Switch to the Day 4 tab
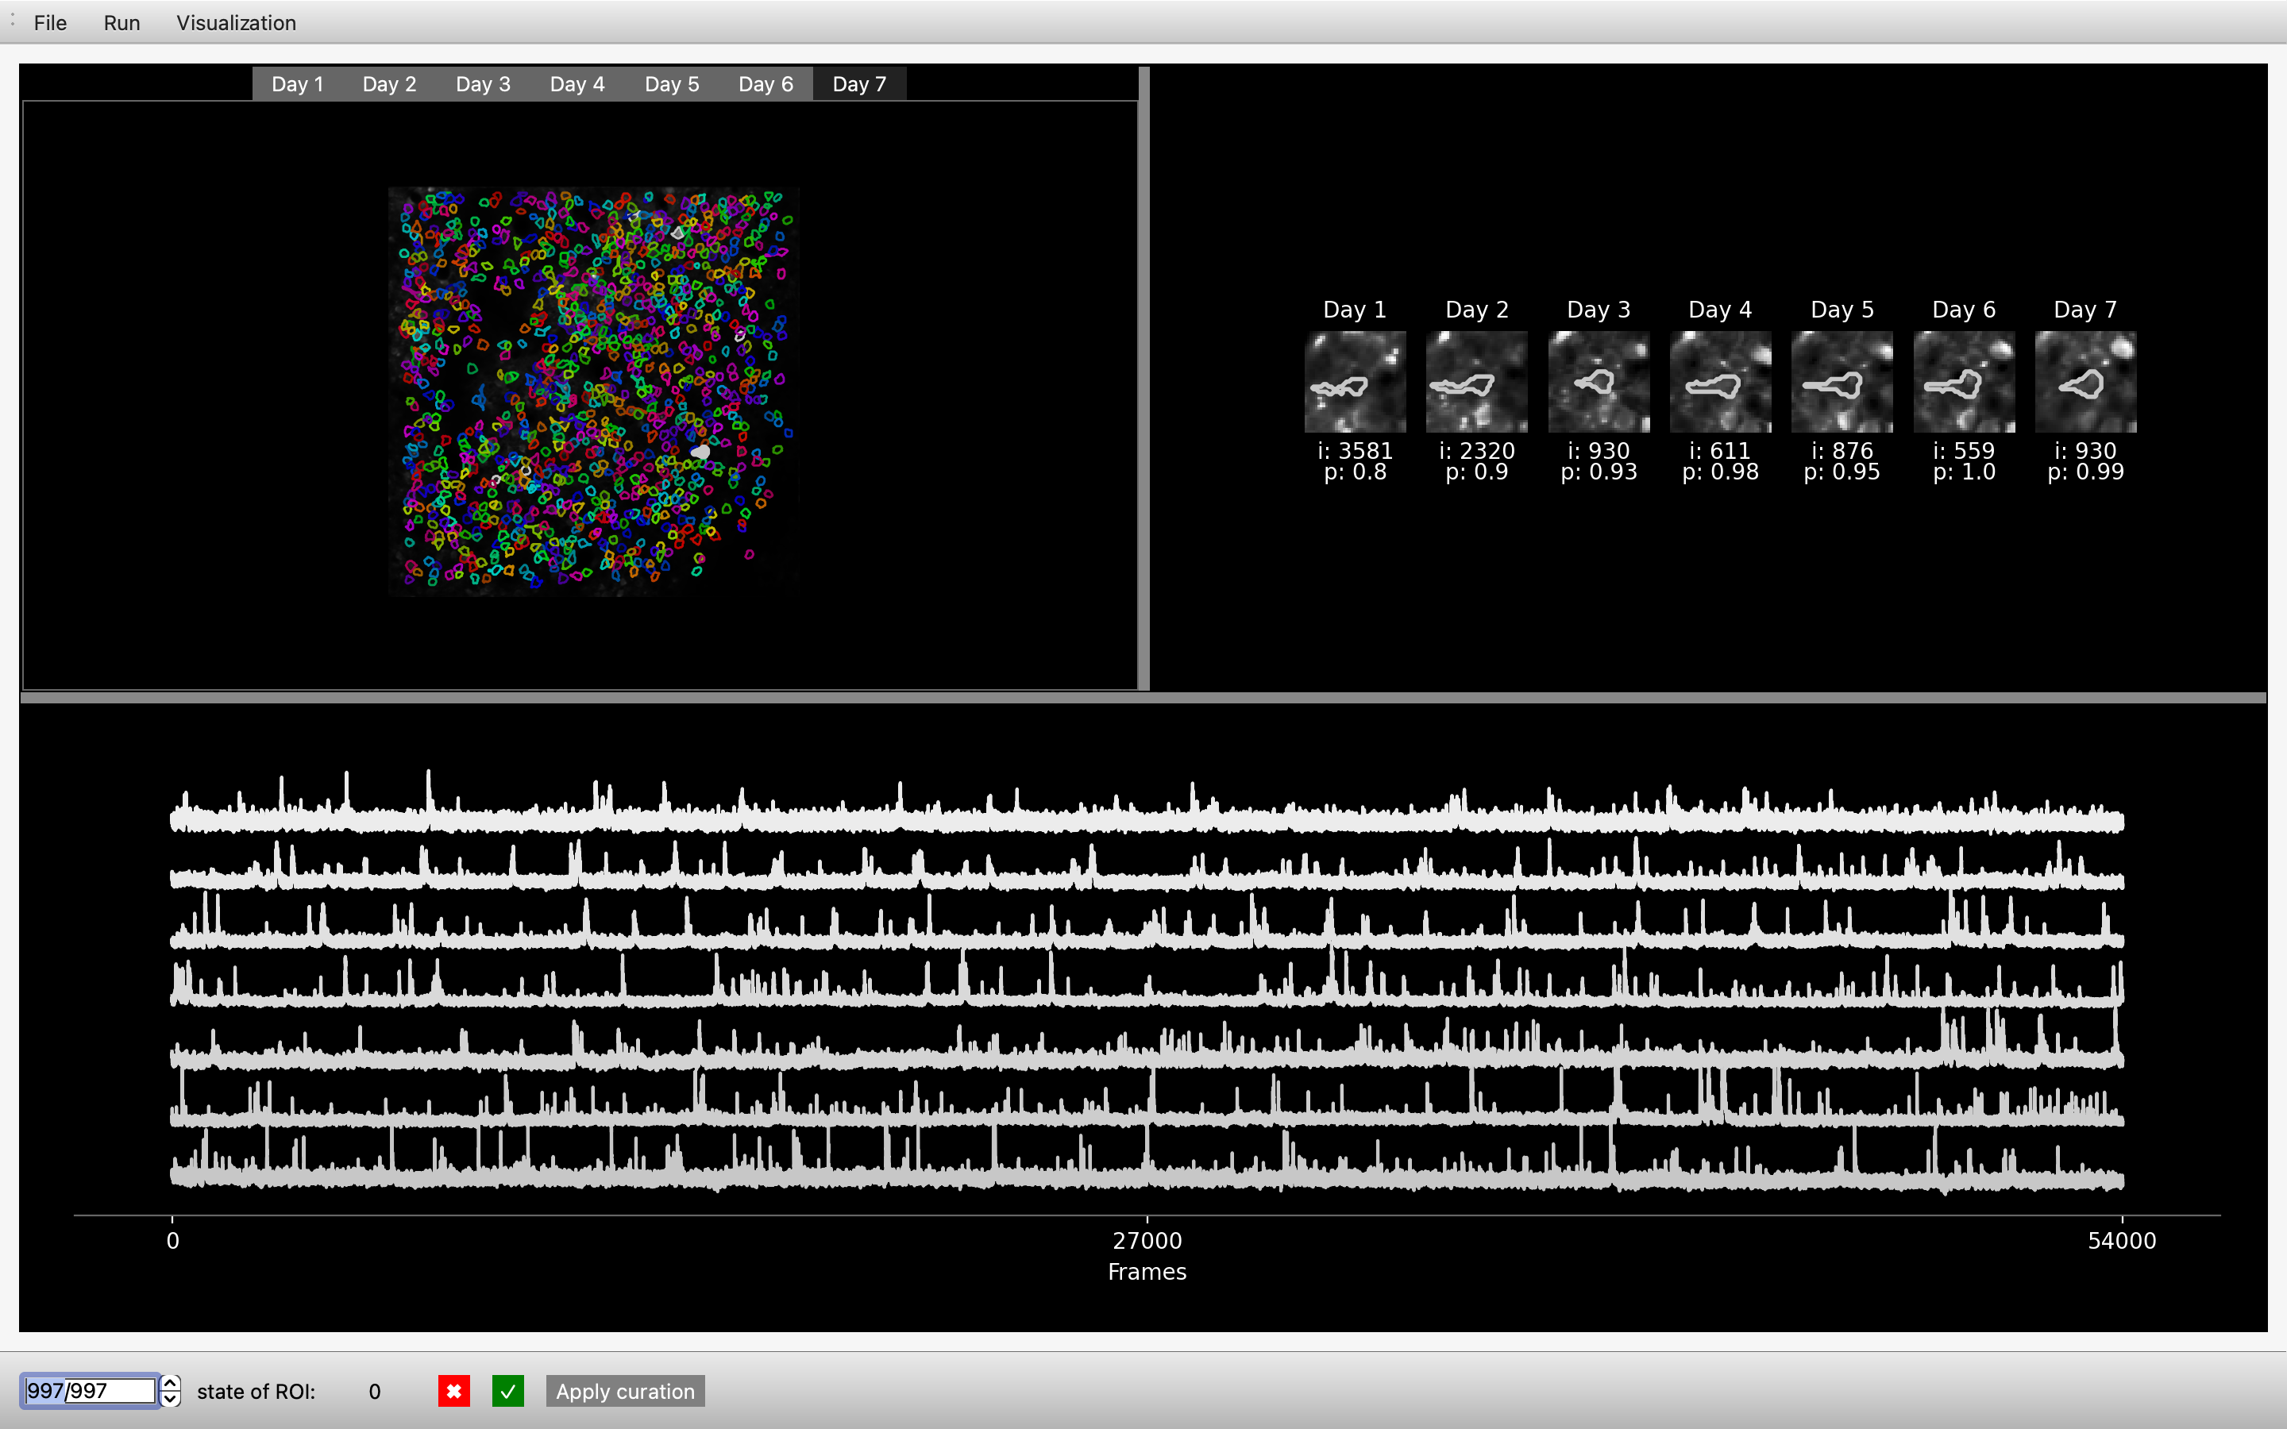 577,84
